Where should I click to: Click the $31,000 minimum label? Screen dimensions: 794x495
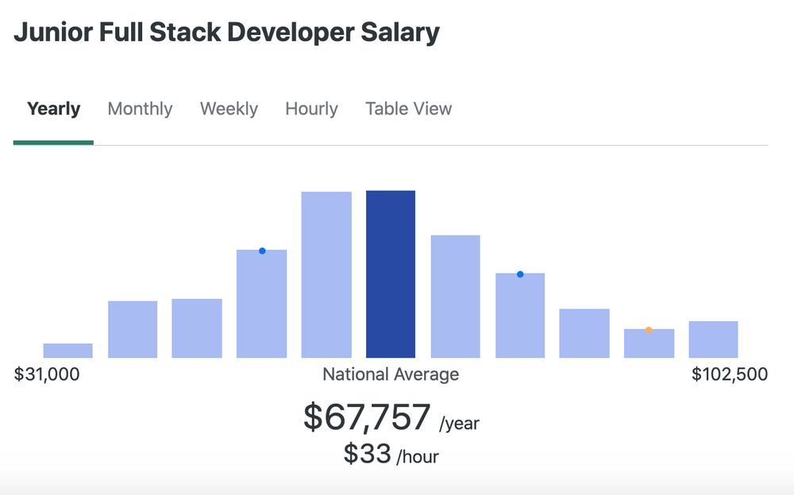click(47, 374)
